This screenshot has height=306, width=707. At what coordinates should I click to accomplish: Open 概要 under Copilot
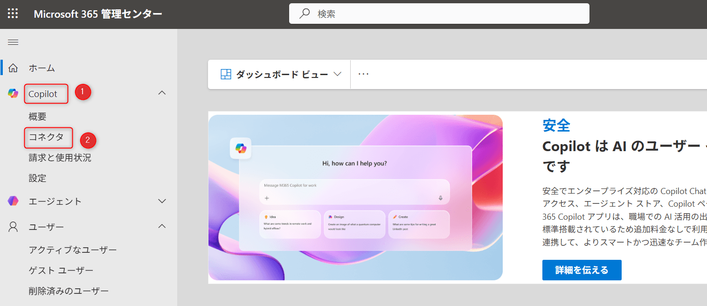(38, 117)
